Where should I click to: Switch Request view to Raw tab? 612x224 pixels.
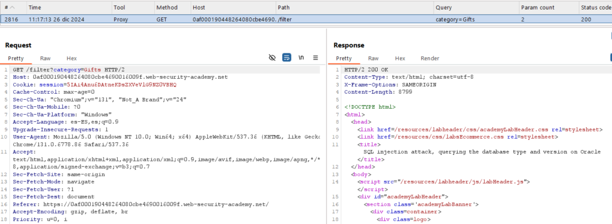click(x=45, y=59)
